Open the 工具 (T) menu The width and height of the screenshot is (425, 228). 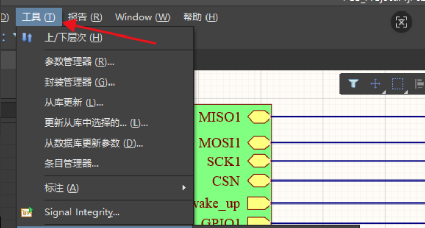point(39,17)
